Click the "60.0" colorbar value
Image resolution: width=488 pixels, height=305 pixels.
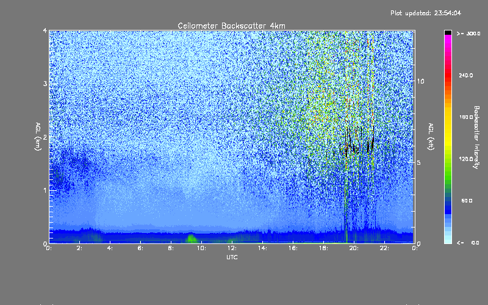click(x=467, y=201)
